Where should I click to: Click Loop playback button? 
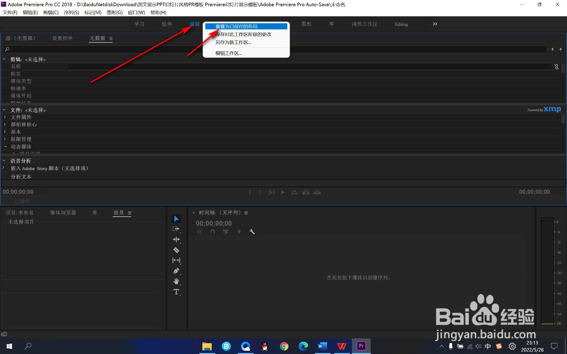coord(294,192)
